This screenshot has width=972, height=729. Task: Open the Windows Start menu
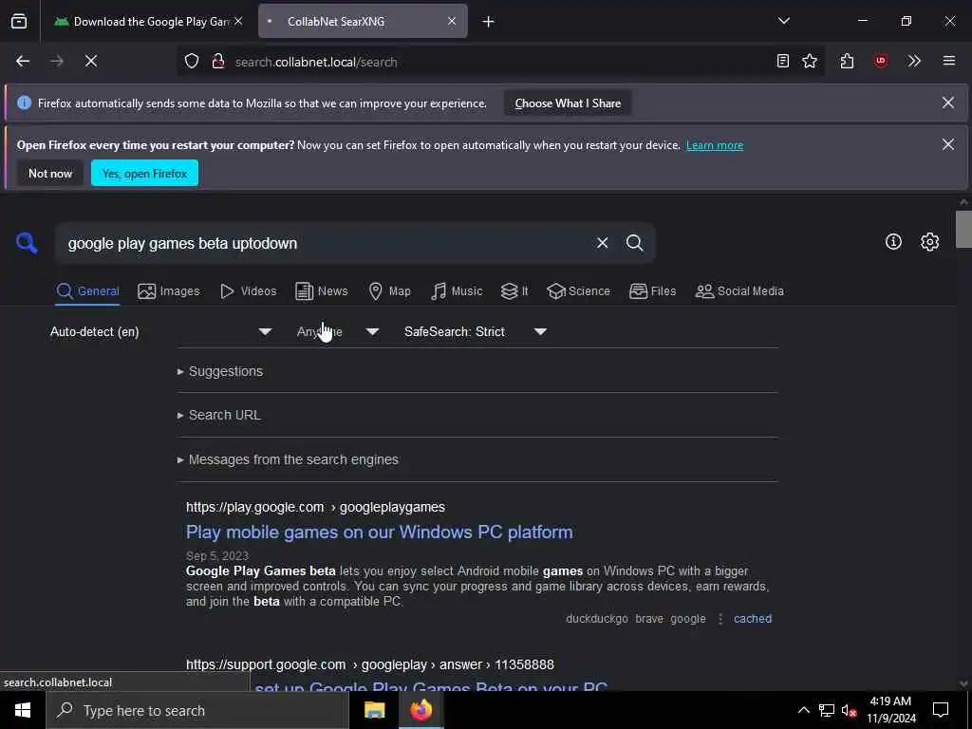click(23, 710)
